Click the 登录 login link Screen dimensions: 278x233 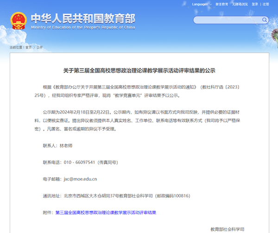pos(255,4)
